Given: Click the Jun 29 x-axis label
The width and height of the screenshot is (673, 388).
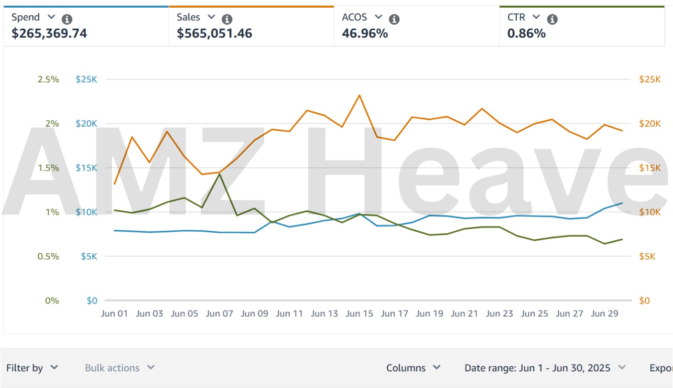Looking at the screenshot, I should point(604,314).
